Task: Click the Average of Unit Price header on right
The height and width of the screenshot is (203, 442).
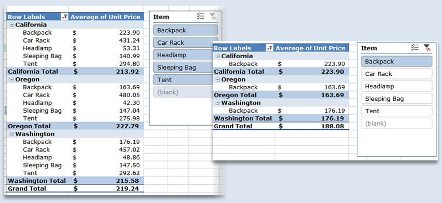Action: pyautogui.click(x=310, y=48)
